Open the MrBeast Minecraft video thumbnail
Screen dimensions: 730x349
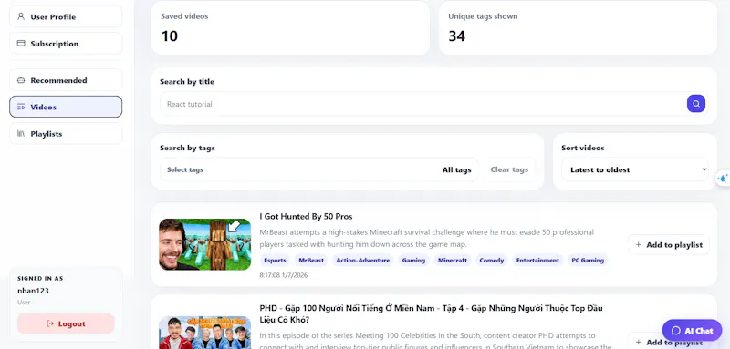point(204,244)
